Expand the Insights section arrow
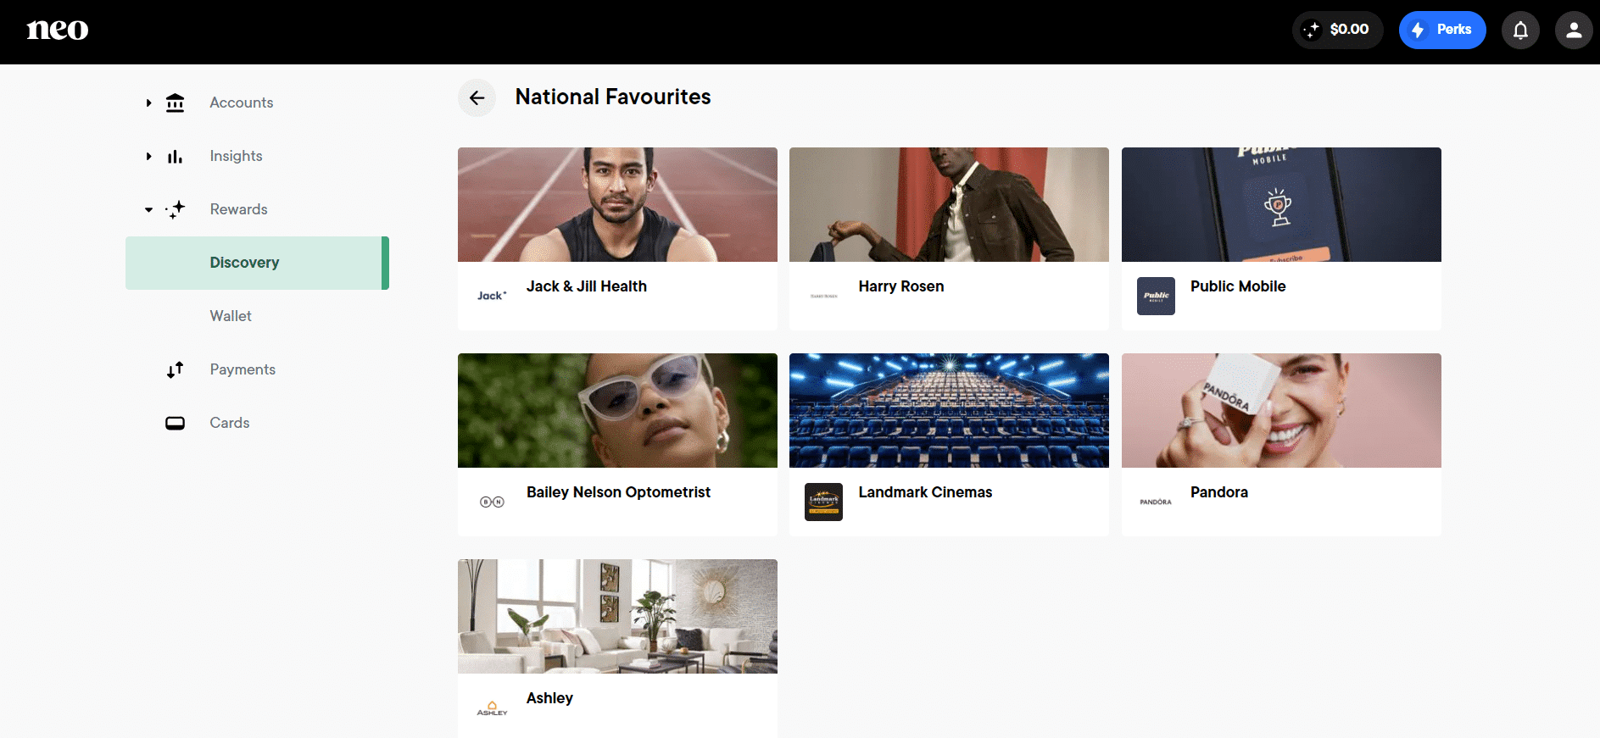 click(148, 156)
